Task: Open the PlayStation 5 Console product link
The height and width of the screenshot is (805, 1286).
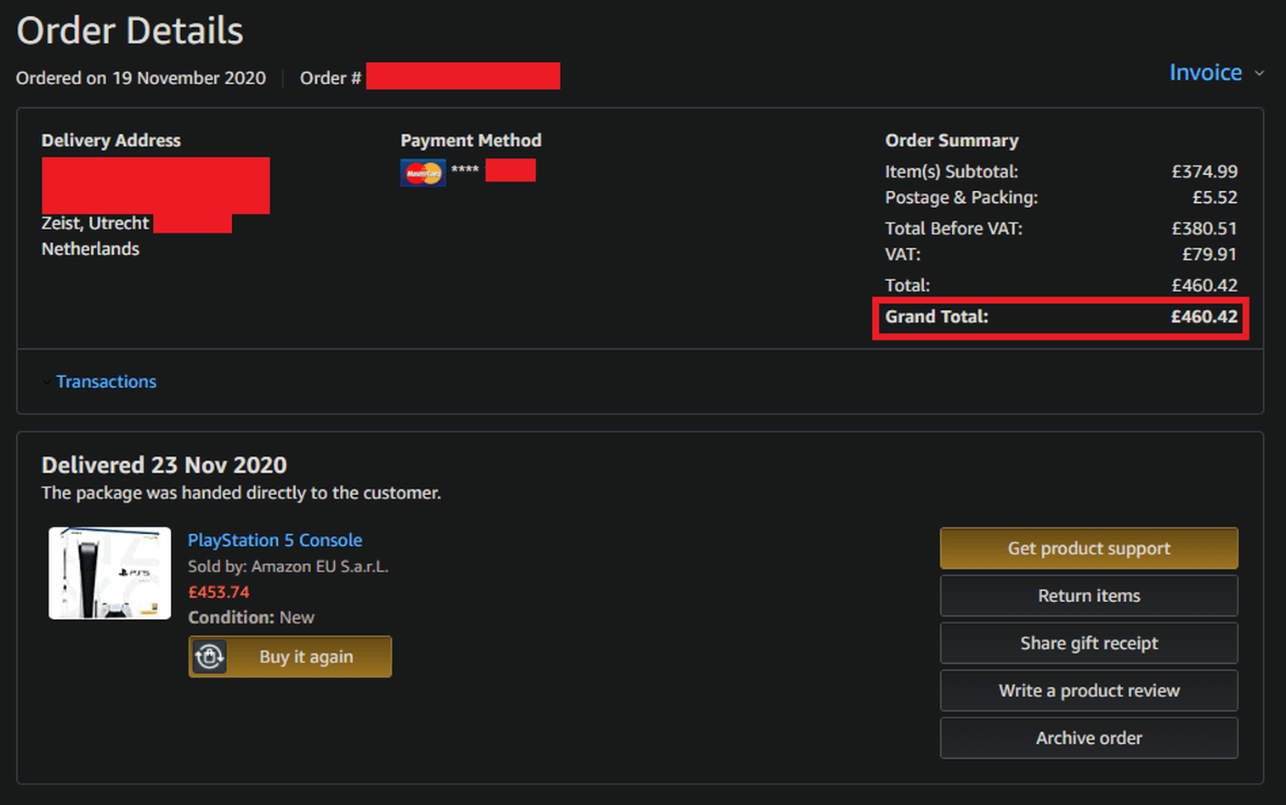Action: (x=275, y=540)
